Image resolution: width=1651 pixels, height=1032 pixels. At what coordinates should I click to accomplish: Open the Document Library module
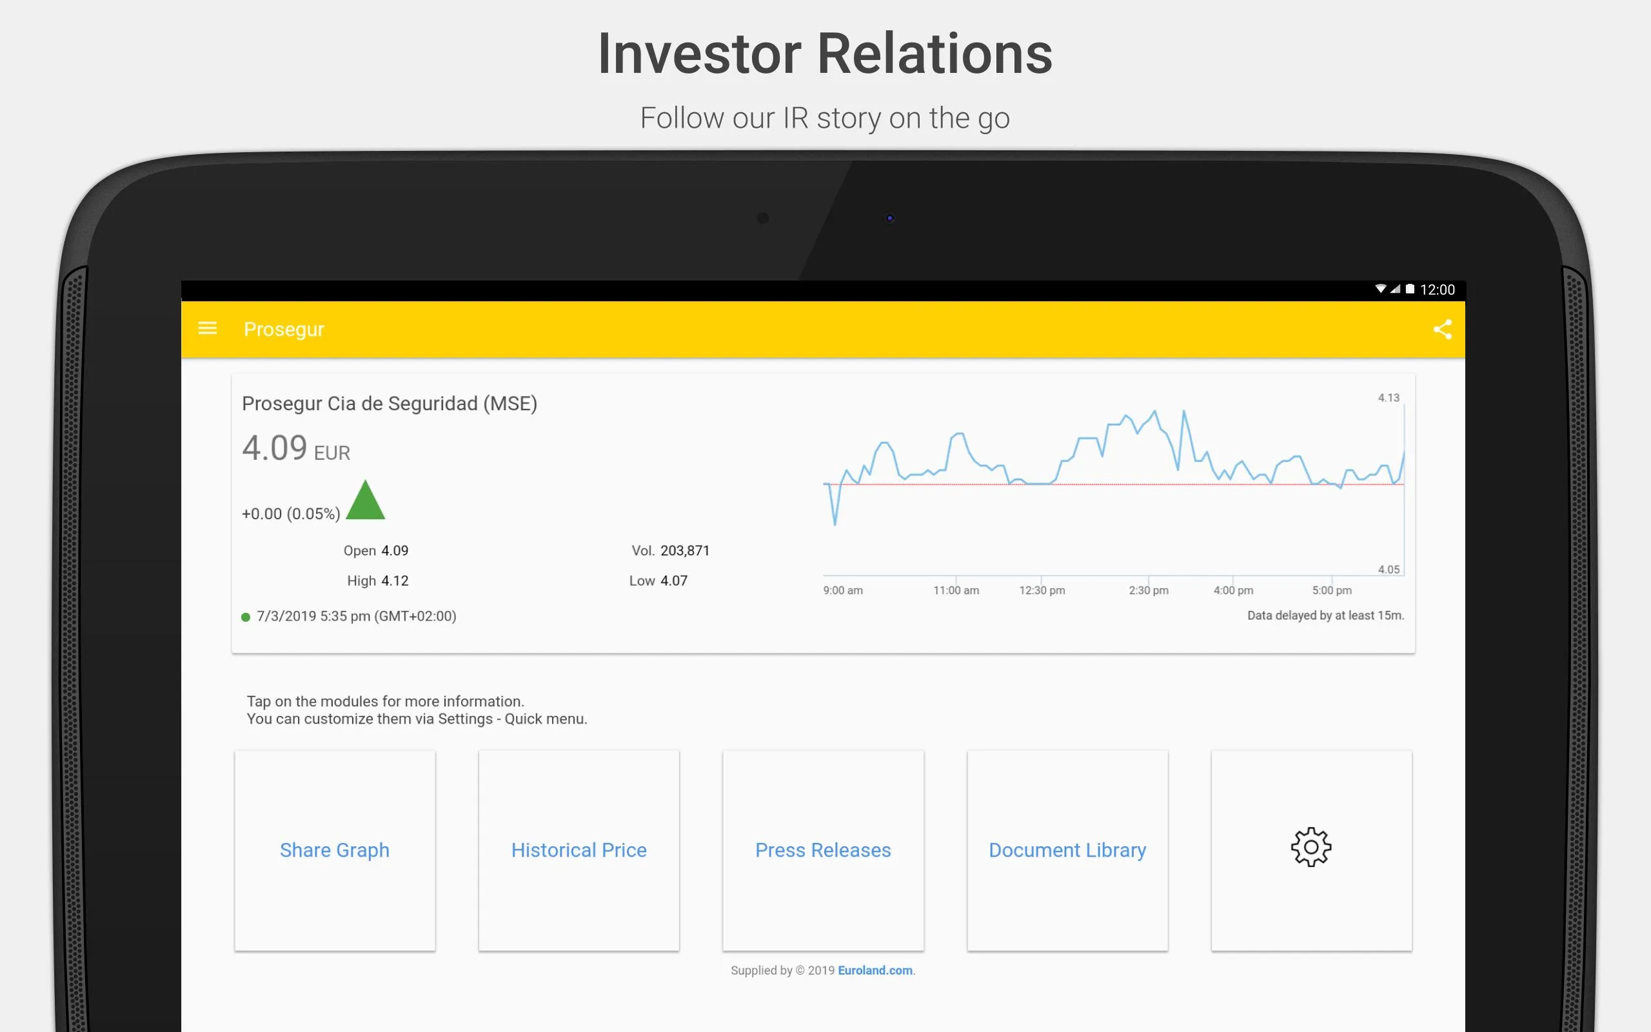[x=1067, y=849]
